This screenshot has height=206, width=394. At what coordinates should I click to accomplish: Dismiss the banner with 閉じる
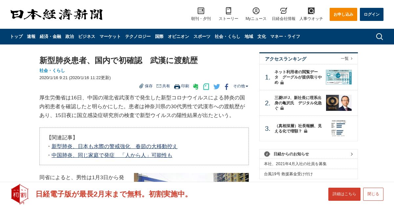[x=373, y=194]
